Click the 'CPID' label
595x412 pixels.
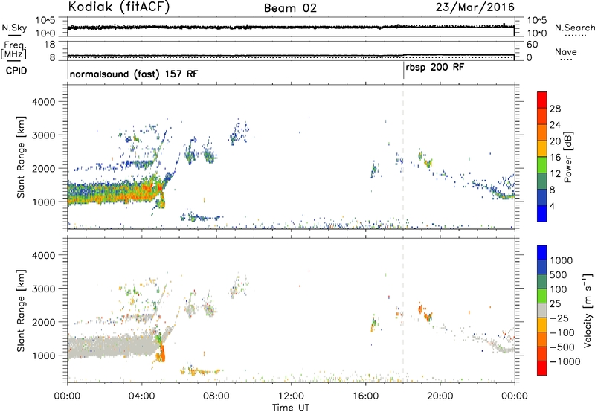16,71
